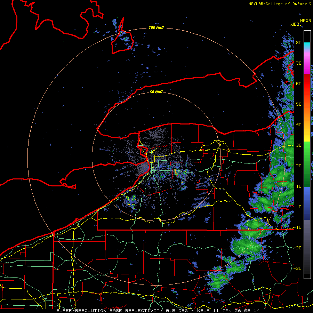Click the -20 dBZ legend value
Screen dimensions: 313x313
coord(297,248)
